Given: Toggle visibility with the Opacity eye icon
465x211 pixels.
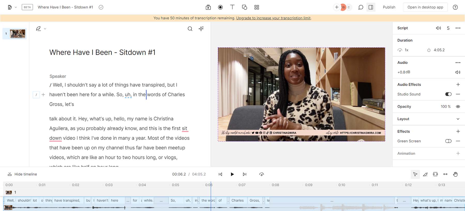Looking at the screenshot, I should coord(458,107).
